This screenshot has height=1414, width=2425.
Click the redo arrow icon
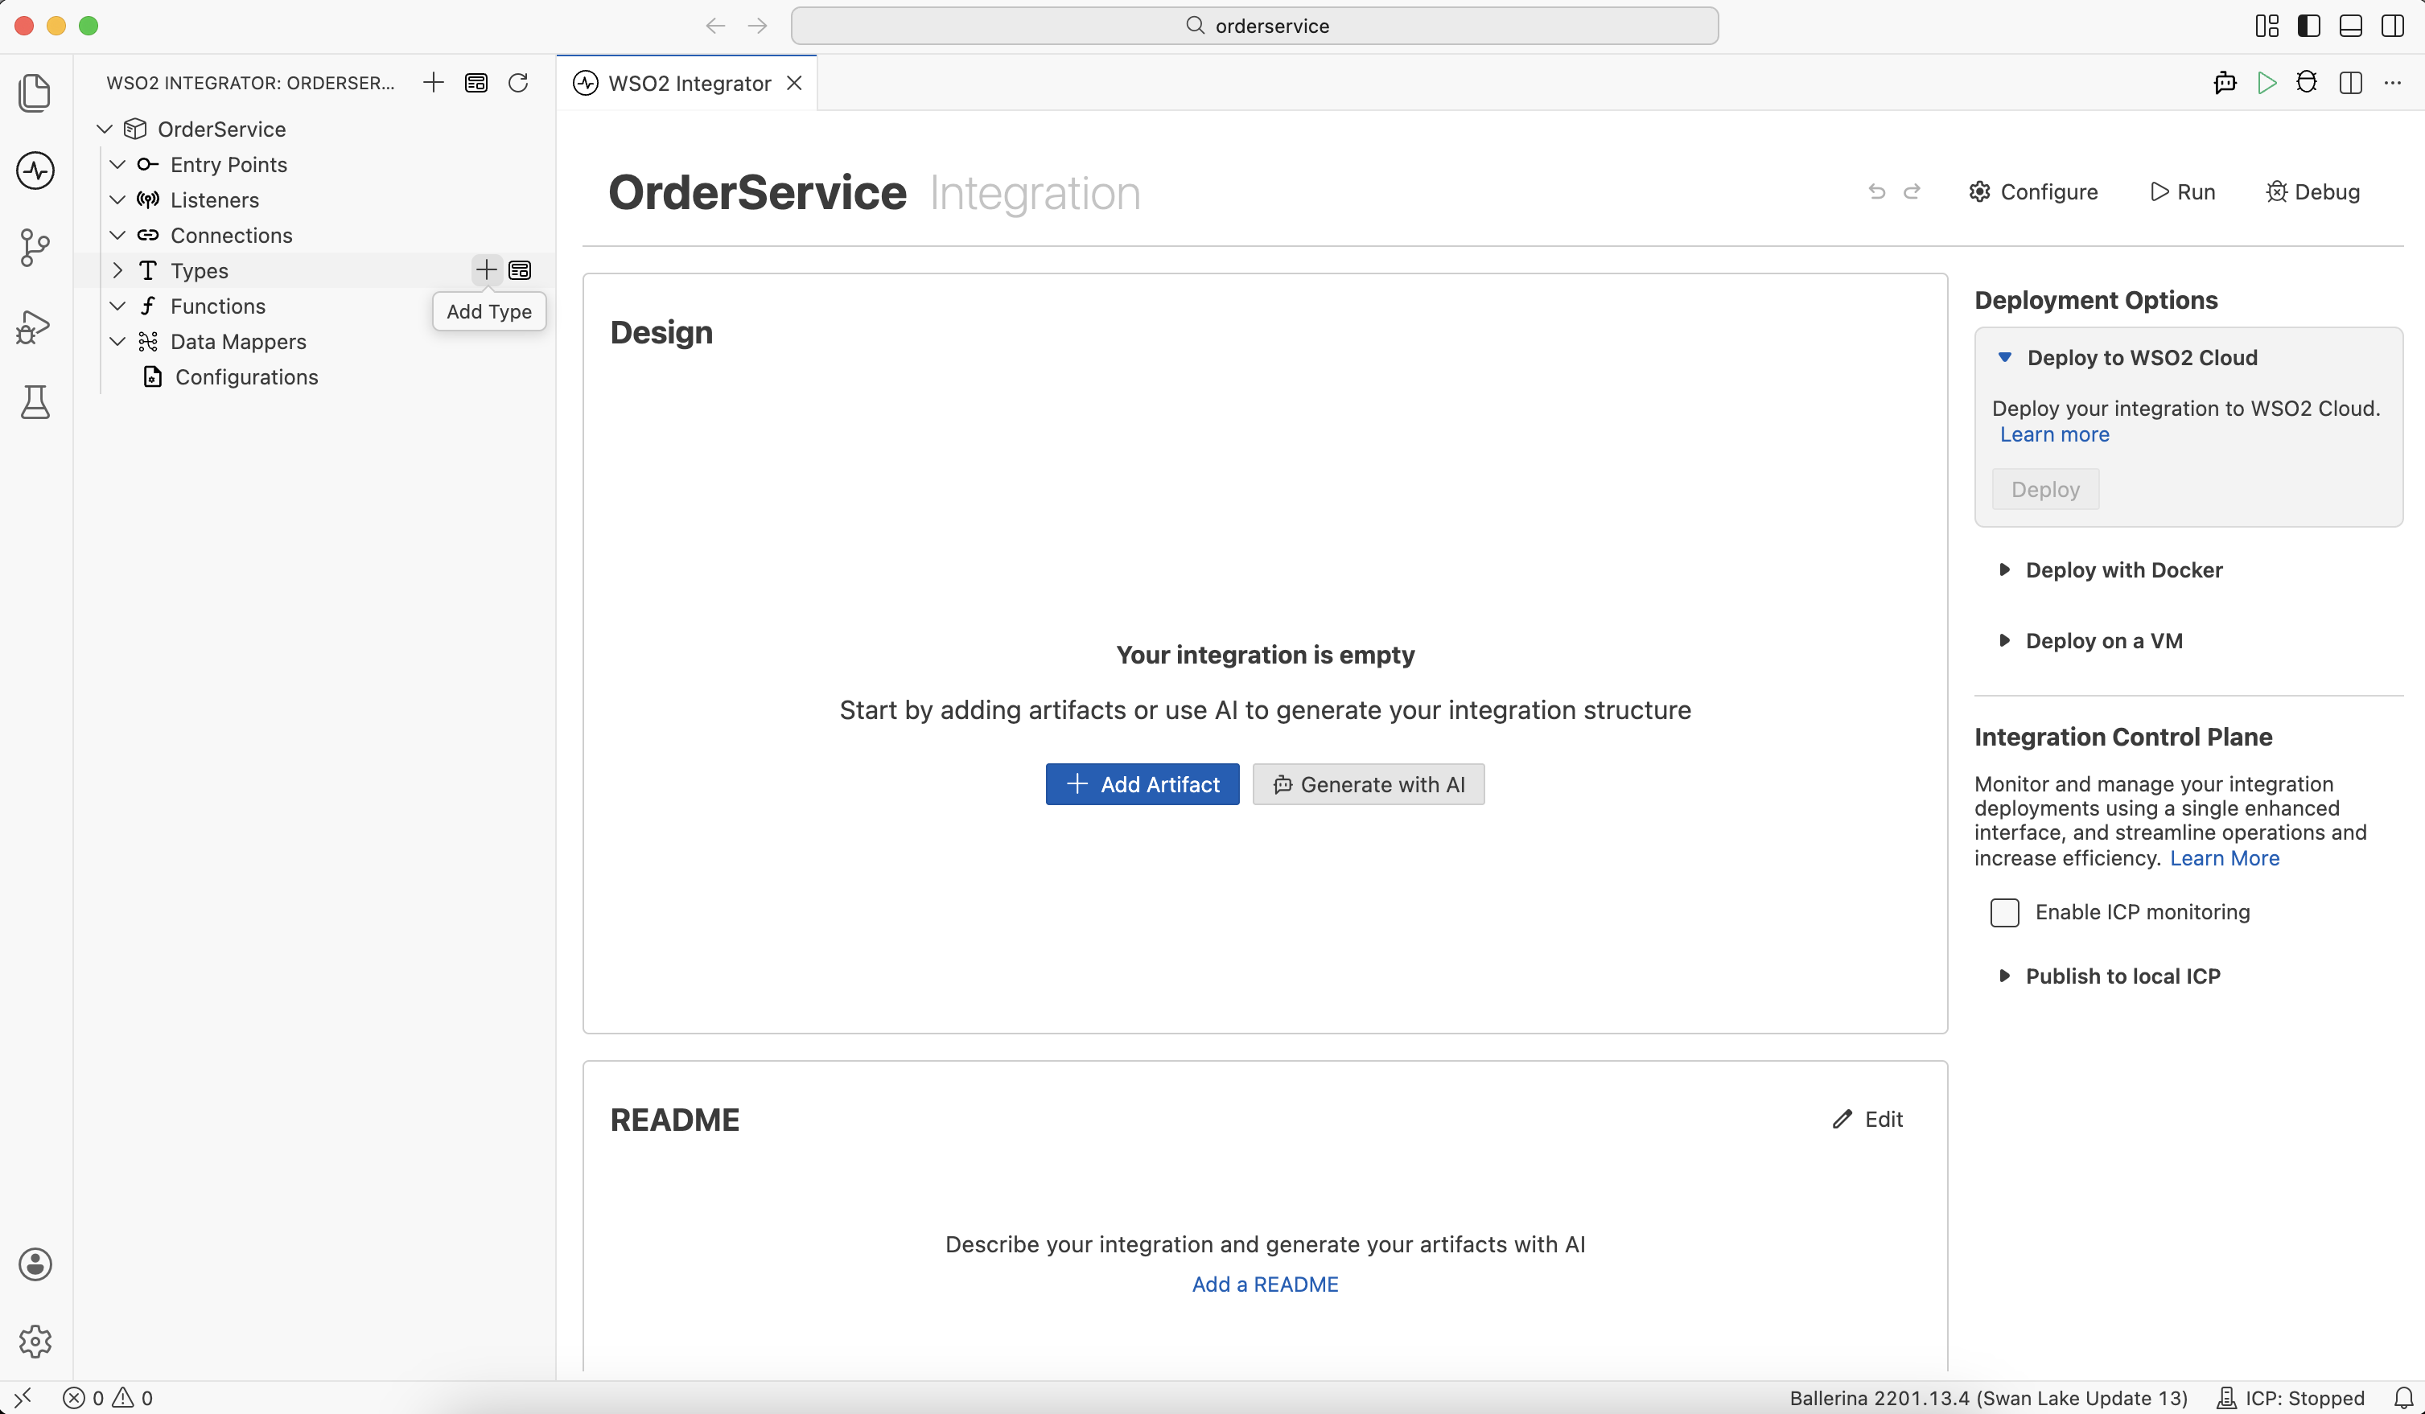[x=1912, y=191]
